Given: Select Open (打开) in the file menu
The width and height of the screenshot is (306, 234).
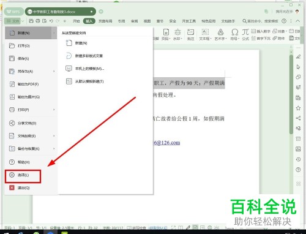Looking at the screenshot, I should [20, 46].
